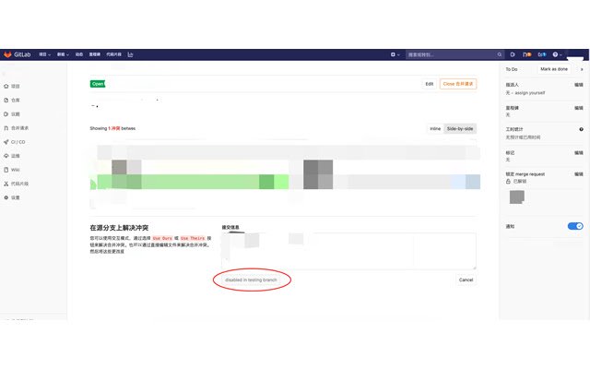Image resolution: width=590 pixels, height=369 pixels.
Task: Open the operations cloud icon in sidebar
Action: 6,156
